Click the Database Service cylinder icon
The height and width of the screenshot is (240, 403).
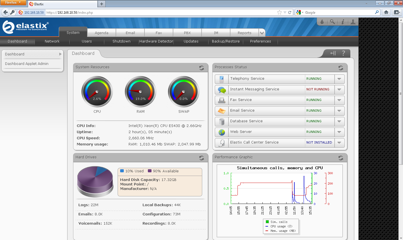coord(222,122)
